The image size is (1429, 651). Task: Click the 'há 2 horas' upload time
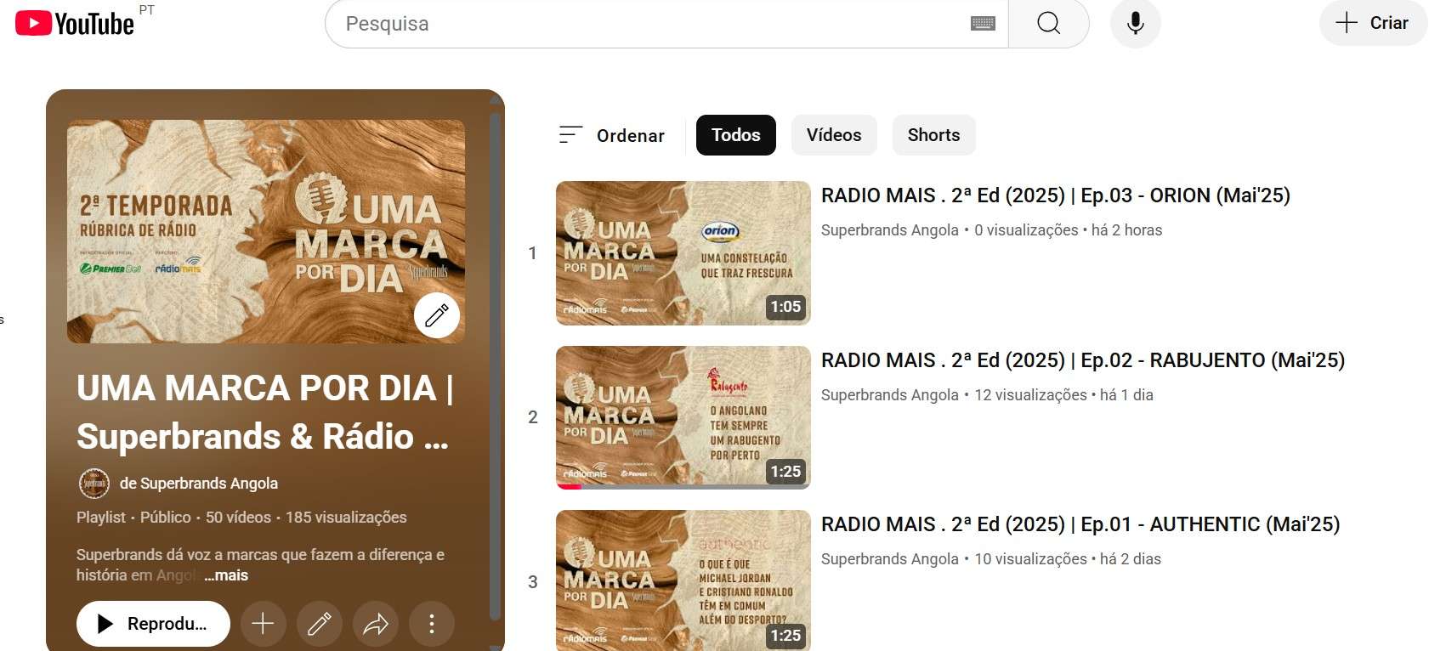1127,230
